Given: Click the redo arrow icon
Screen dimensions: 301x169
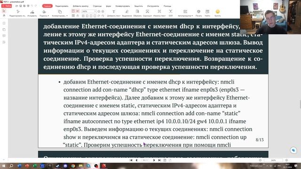Looking at the screenshot, I should point(36,6).
